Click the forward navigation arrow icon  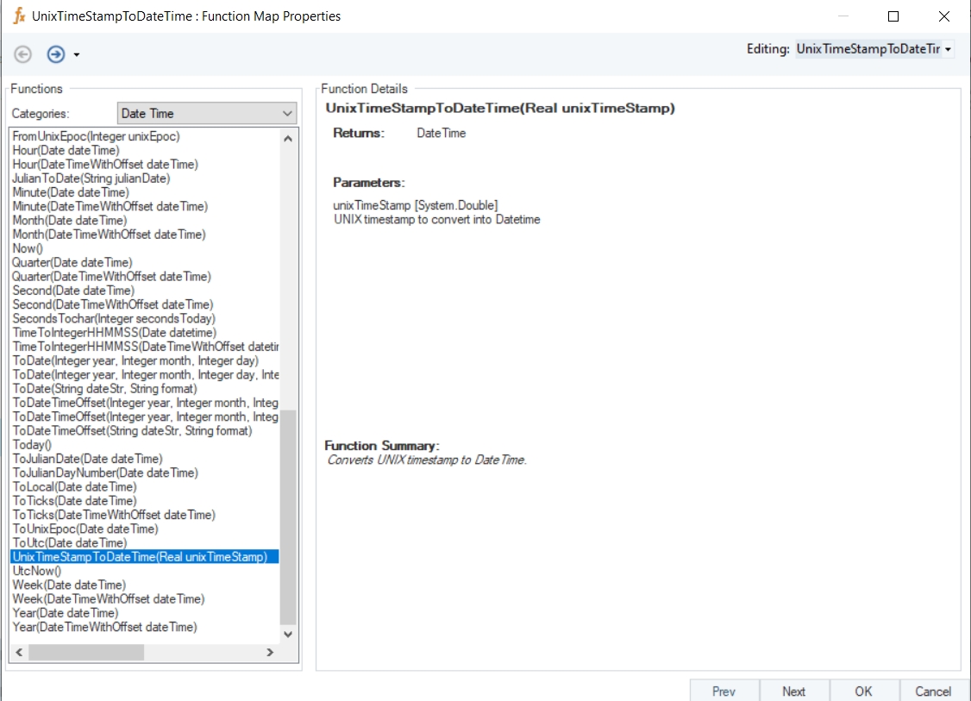pos(56,54)
